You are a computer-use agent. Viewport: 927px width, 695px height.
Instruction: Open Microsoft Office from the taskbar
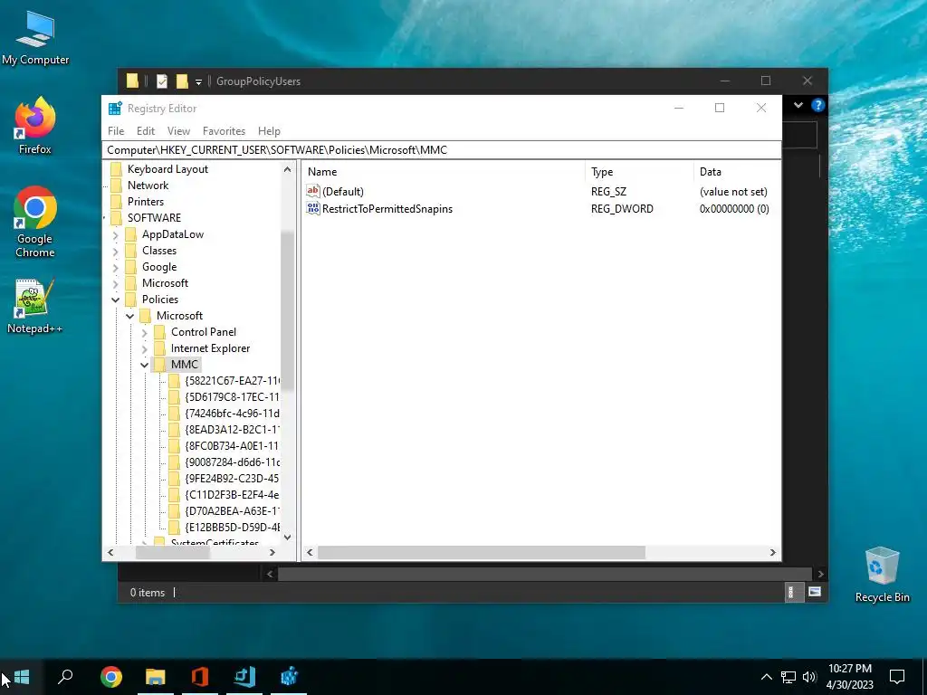(200, 677)
